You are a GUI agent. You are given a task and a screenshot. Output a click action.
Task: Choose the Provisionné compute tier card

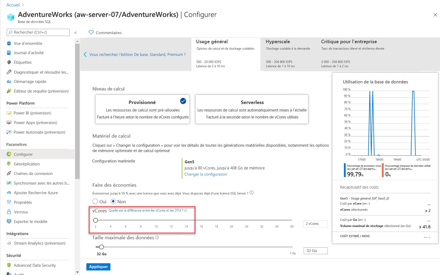(x=142, y=109)
